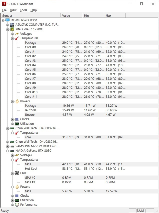
Task: Expand the GPU Utilization node
Action: 12,200
